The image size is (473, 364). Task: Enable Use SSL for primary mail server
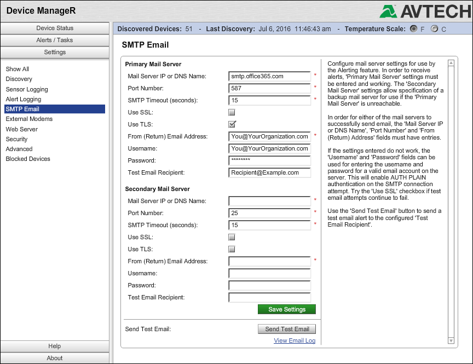232,113
